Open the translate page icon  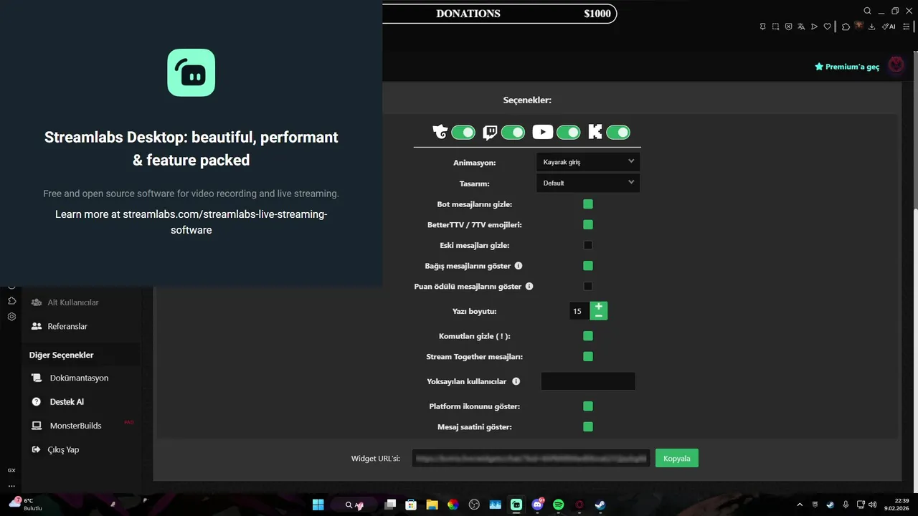(801, 27)
